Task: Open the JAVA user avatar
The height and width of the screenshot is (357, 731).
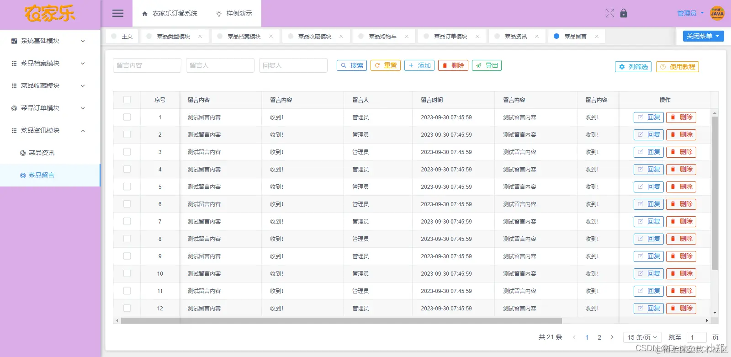Action: click(x=717, y=13)
